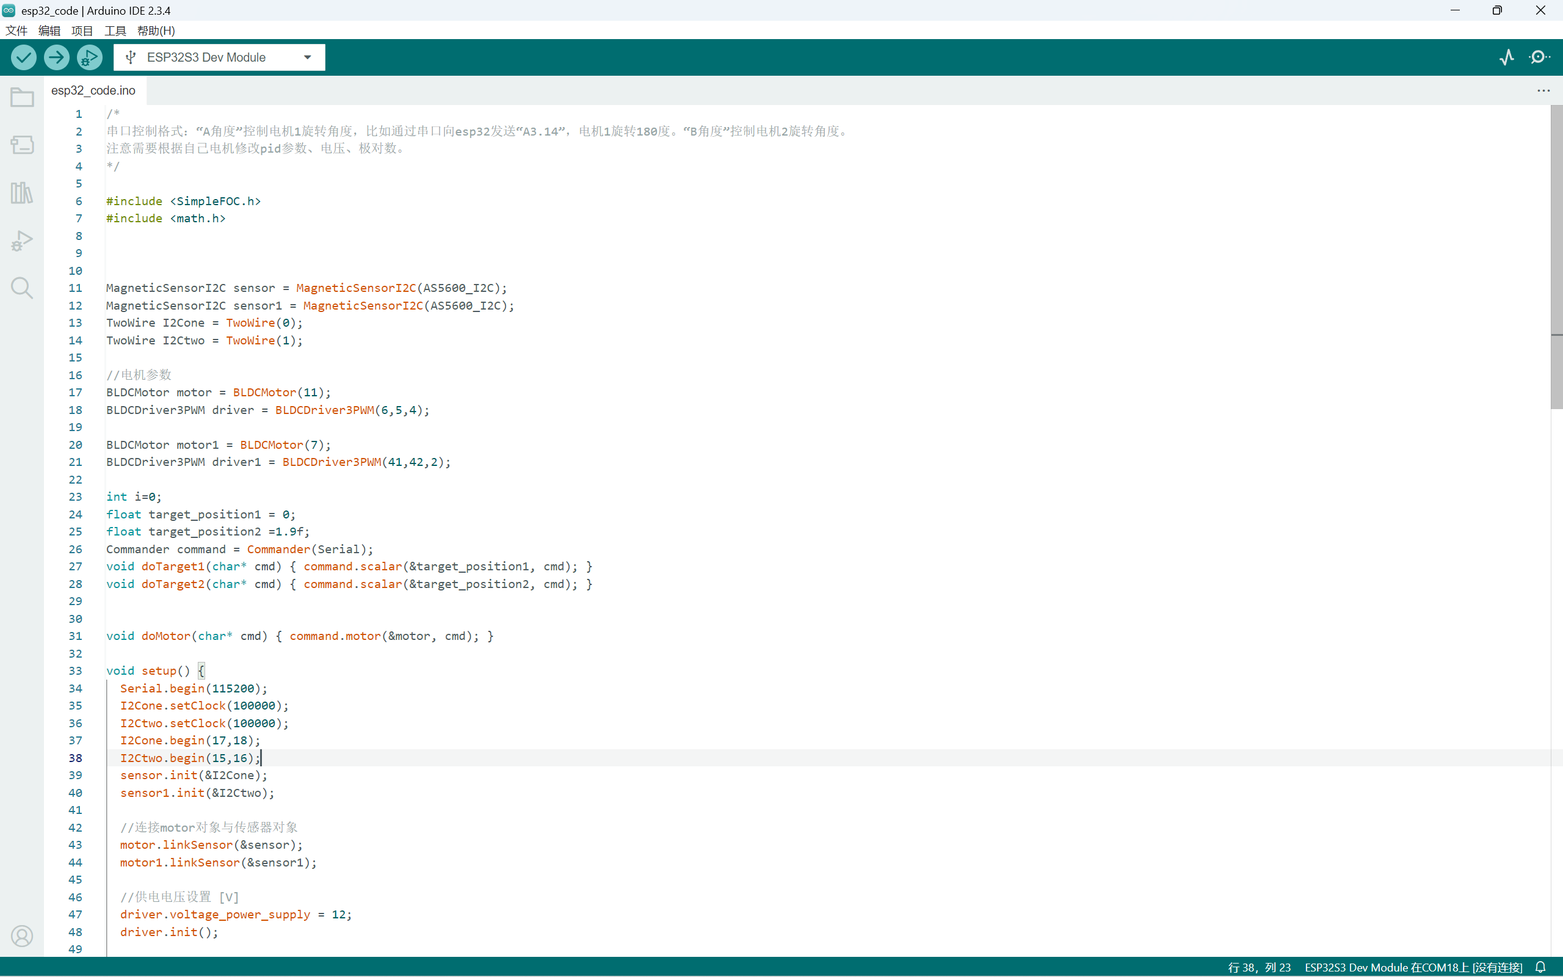The width and height of the screenshot is (1563, 977).
Task: Open the Boards Manager sidebar panel
Action: coord(22,145)
